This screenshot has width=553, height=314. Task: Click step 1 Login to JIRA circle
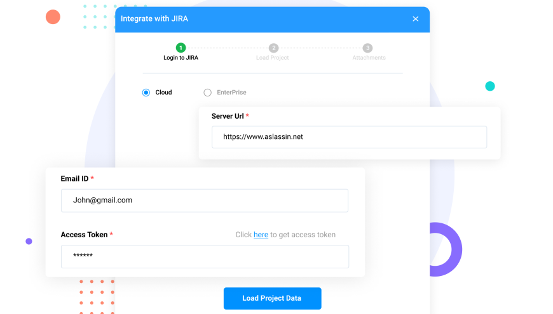tap(181, 48)
